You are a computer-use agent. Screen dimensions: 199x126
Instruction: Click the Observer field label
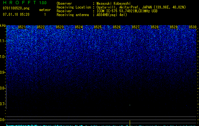(64, 3)
